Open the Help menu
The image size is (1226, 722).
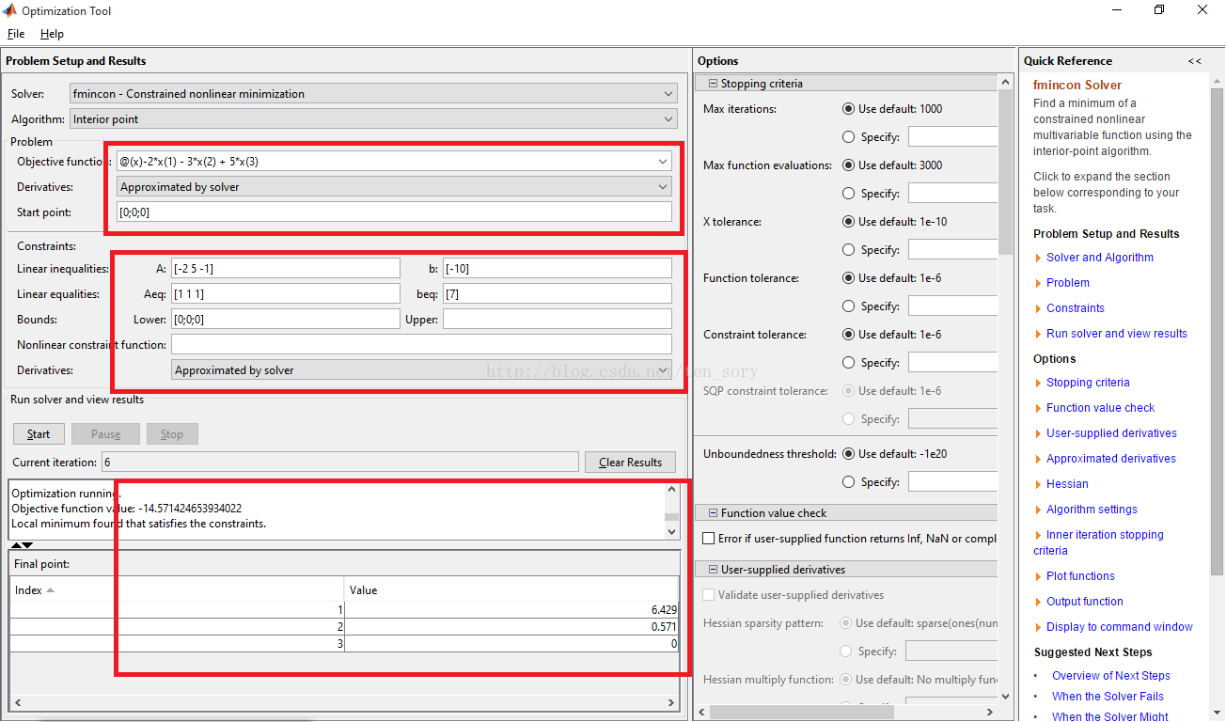coord(52,34)
